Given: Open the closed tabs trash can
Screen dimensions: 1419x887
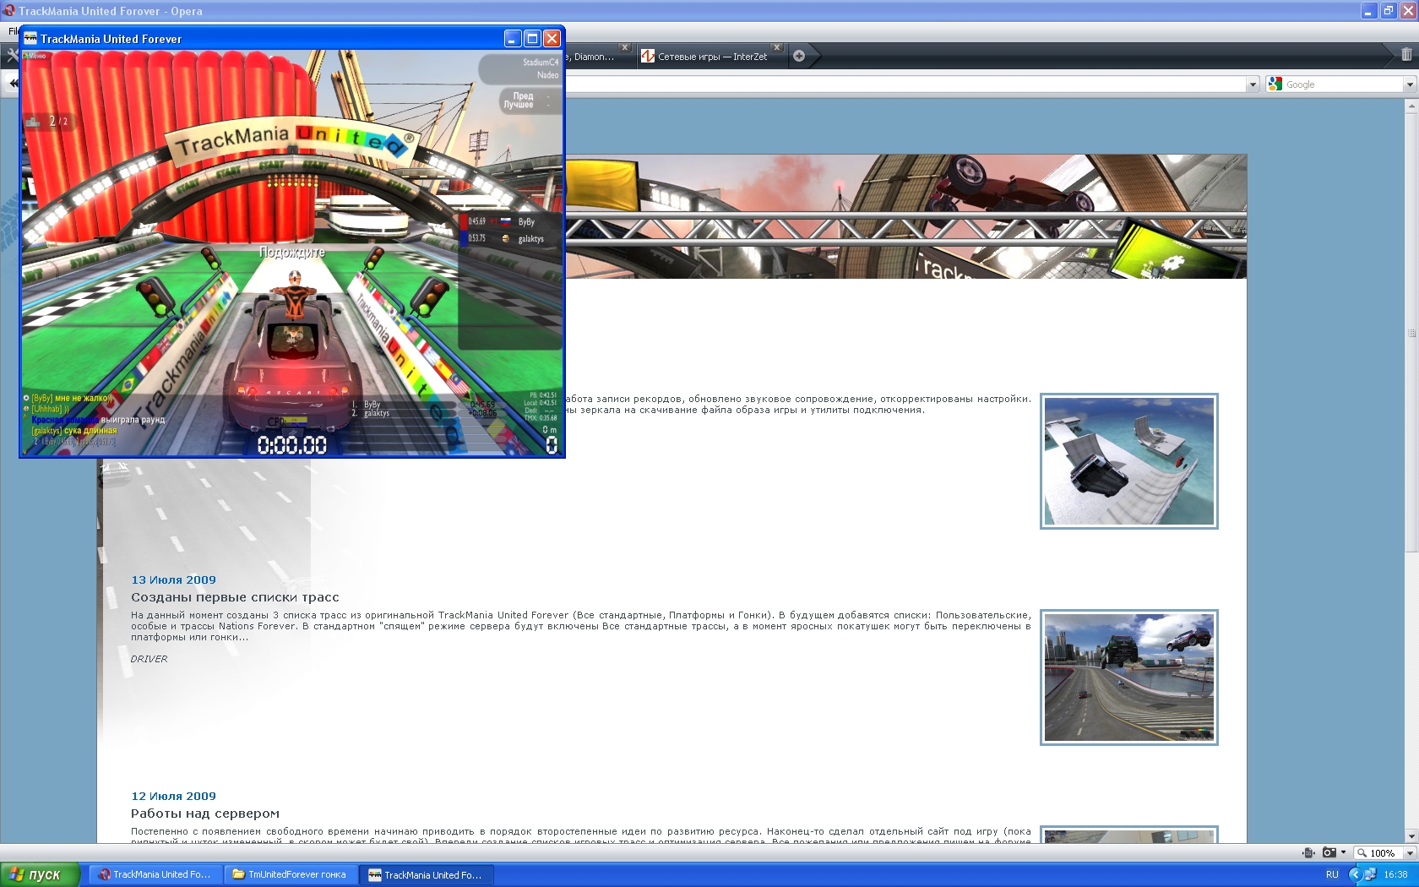Looking at the screenshot, I should [1405, 55].
